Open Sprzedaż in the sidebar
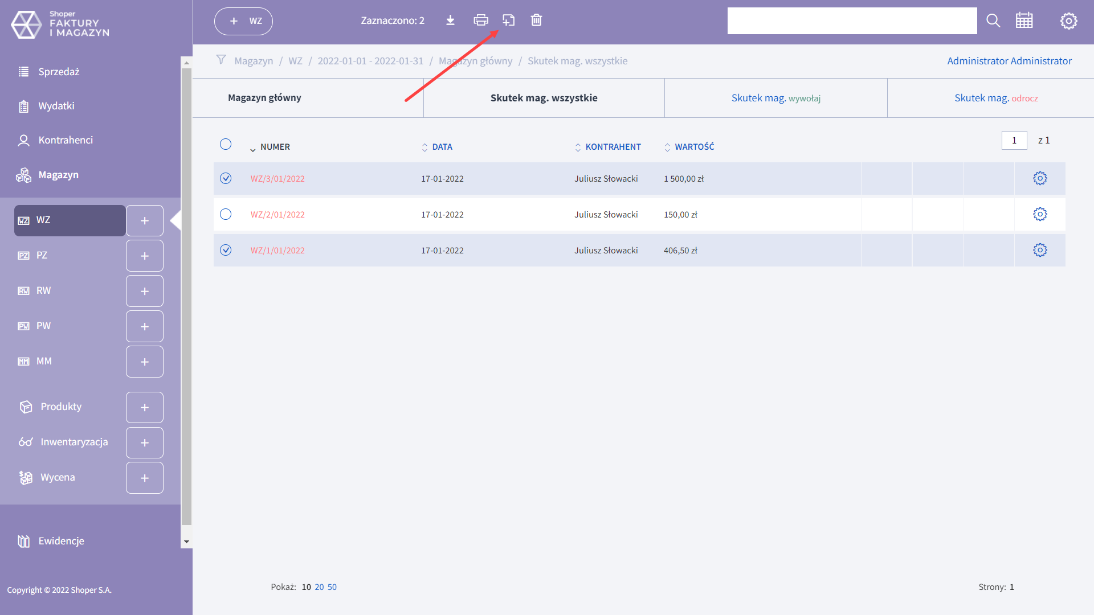1094x615 pixels. (59, 72)
